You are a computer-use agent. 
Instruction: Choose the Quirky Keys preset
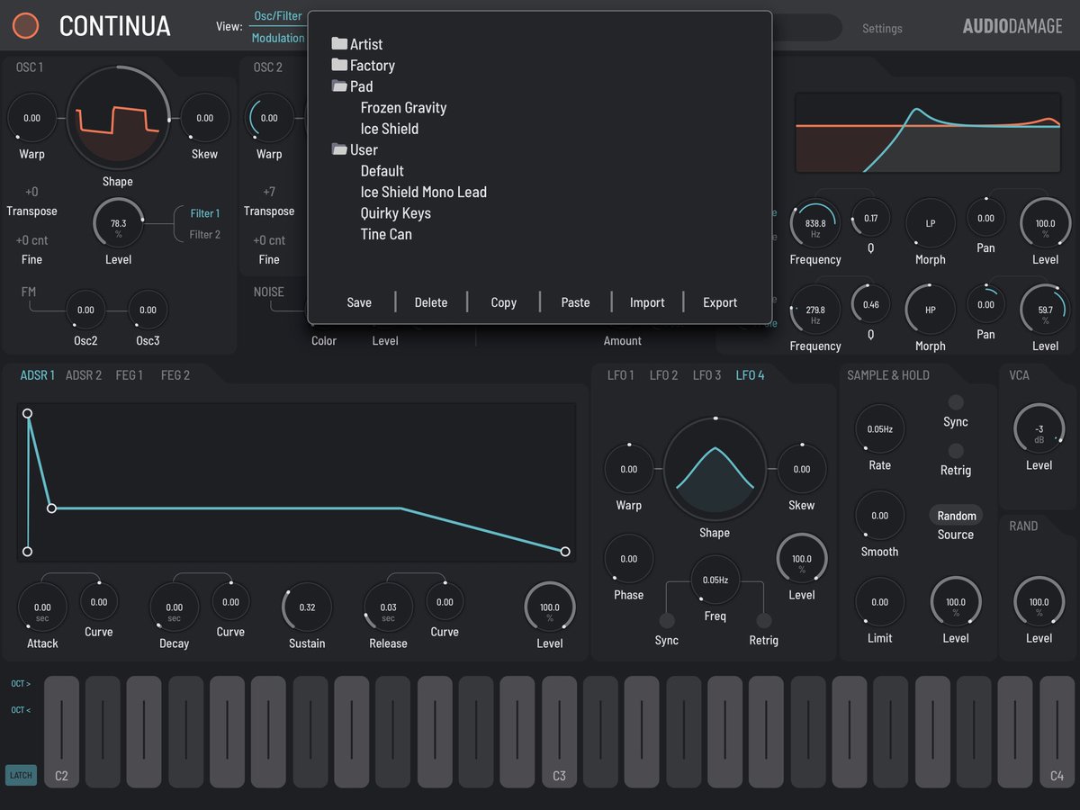click(396, 213)
